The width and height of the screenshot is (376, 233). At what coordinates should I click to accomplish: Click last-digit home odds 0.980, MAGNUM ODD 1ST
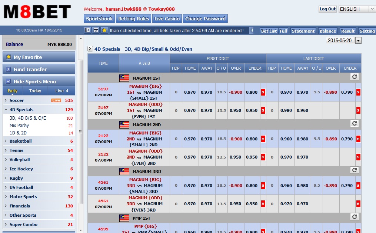coord(286,110)
